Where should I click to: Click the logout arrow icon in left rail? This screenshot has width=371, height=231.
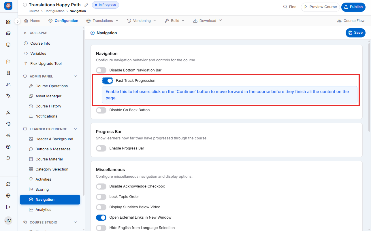[8, 207]
